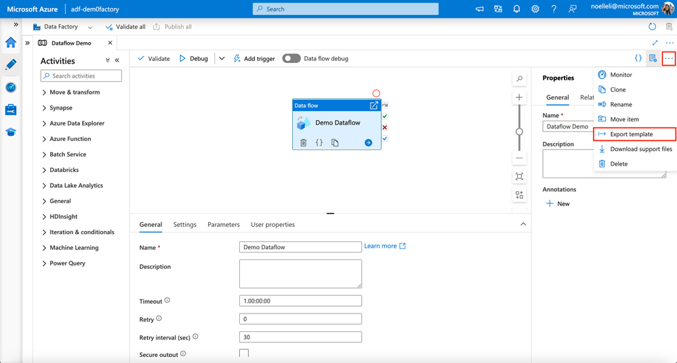Screen dimensions: 677x363
Task: Click Add trigger
Action: tap(254, 59)
